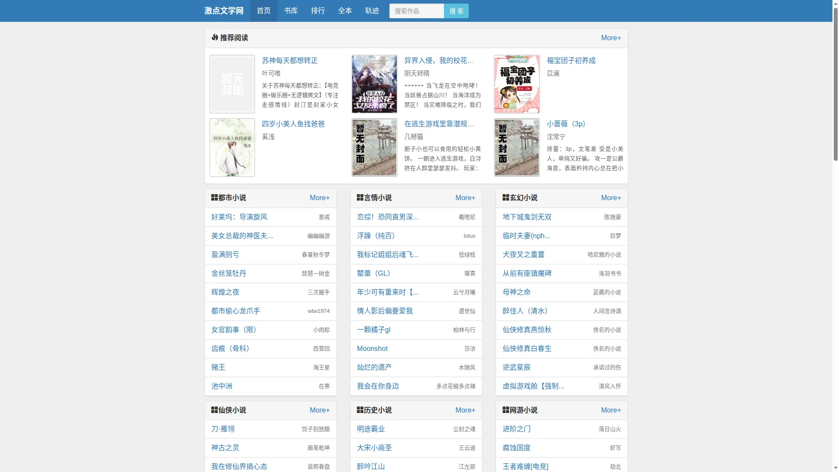Go to the 排行 rankings tab

pyautogui.click(x=318, y=10)
